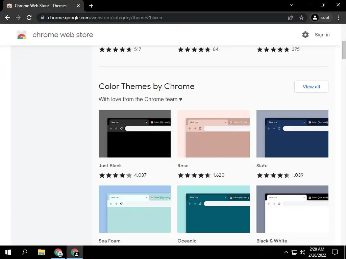The width and height of the screenshot is (346, 259).
Task: Click the 517 ratings count
Action: (138, 49)
